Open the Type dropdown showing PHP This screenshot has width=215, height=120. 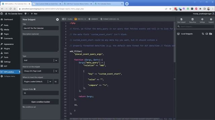pyautogui.click(x=41, y=60)
